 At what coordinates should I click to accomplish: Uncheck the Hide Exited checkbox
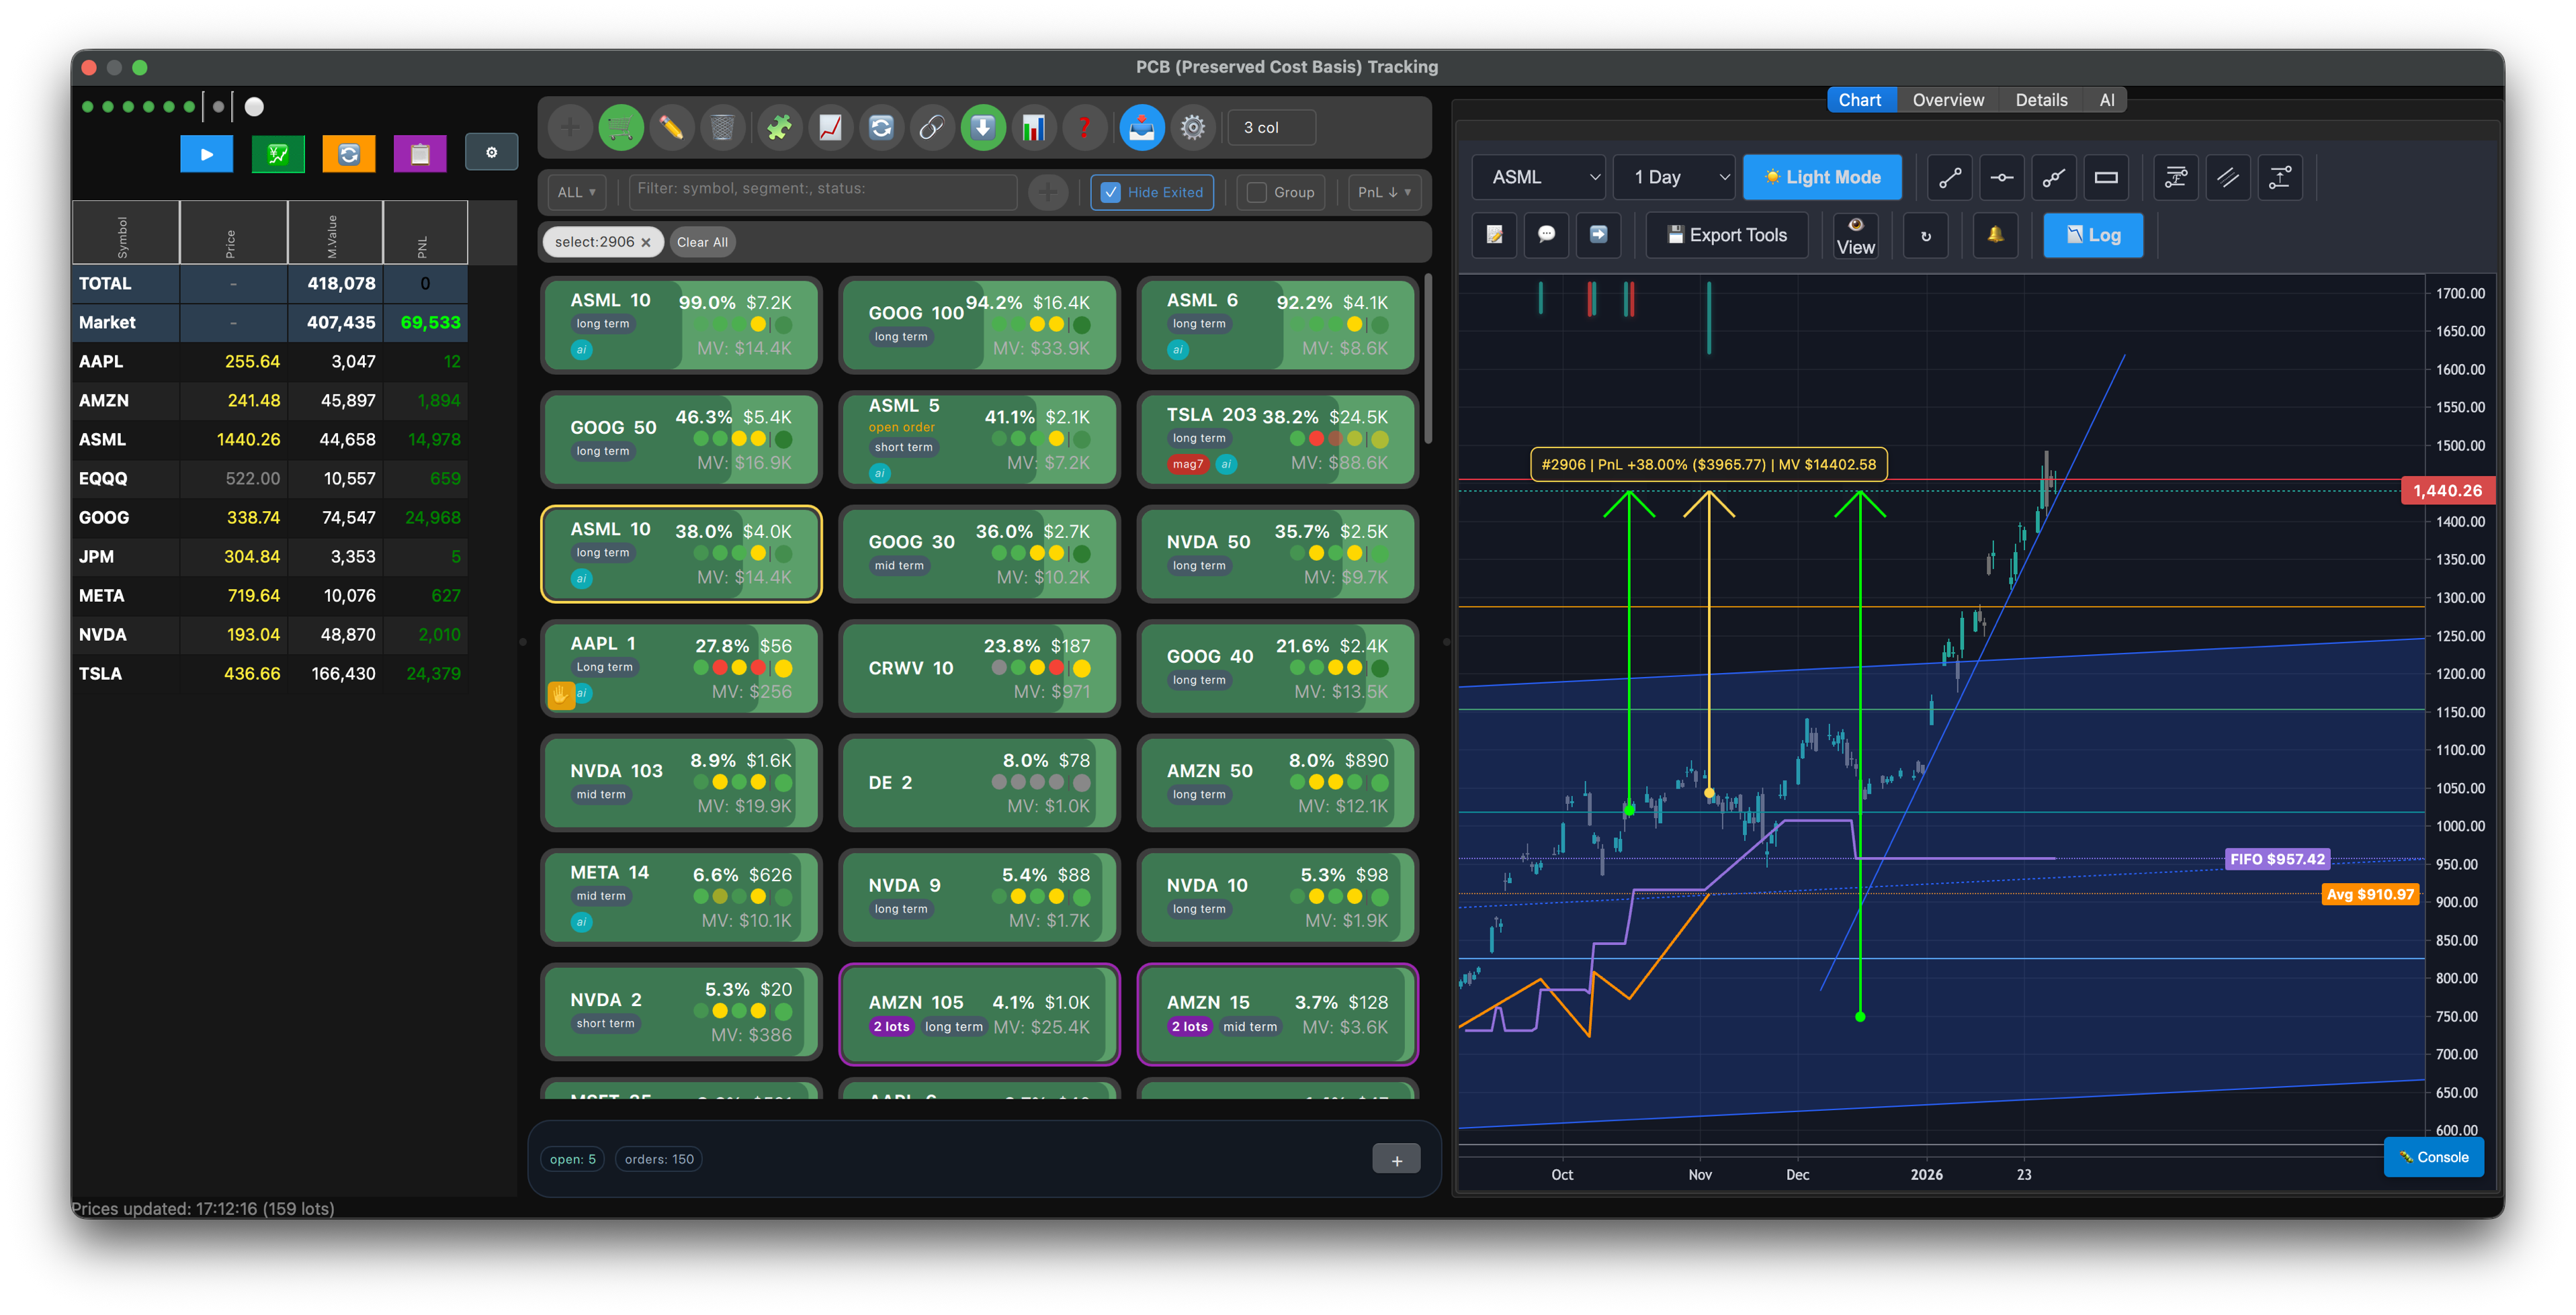coord(1110,193)
